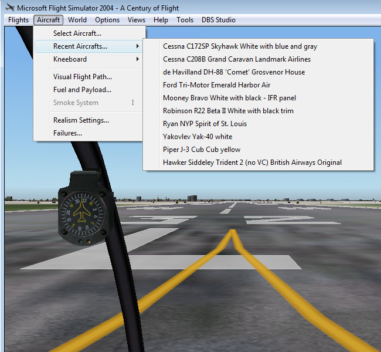Click the title text 'A Century of Flight'

point(149,8)
